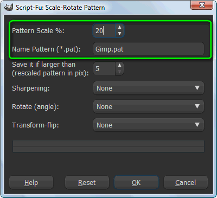Click the Name Pattern field showing Gimp.pat
The width and height of the screenshot is (217, 198).
coord(149,49)
